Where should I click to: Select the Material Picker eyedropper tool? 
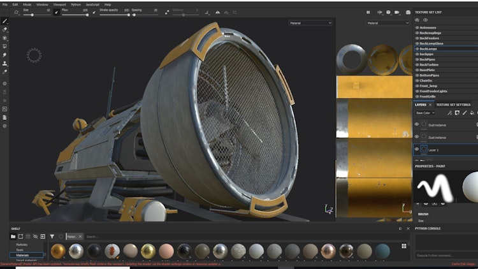click(x=5, y=73)
